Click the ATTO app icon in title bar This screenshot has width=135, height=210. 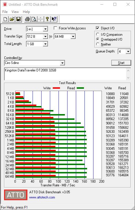(5, 4)
